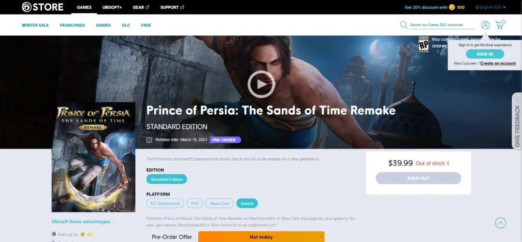Open the Winter Sale navigation tab
The width and height of the screenshot is (522, 242).
tap(35, 25)
